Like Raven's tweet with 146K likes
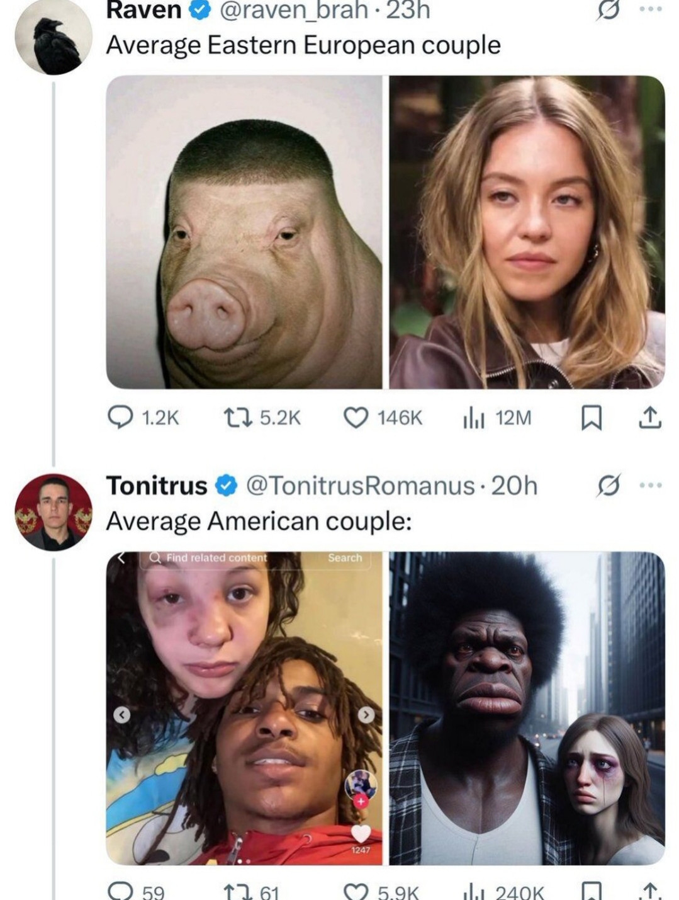The height and width of the screenshot is (900, 679). pos(356,417)
